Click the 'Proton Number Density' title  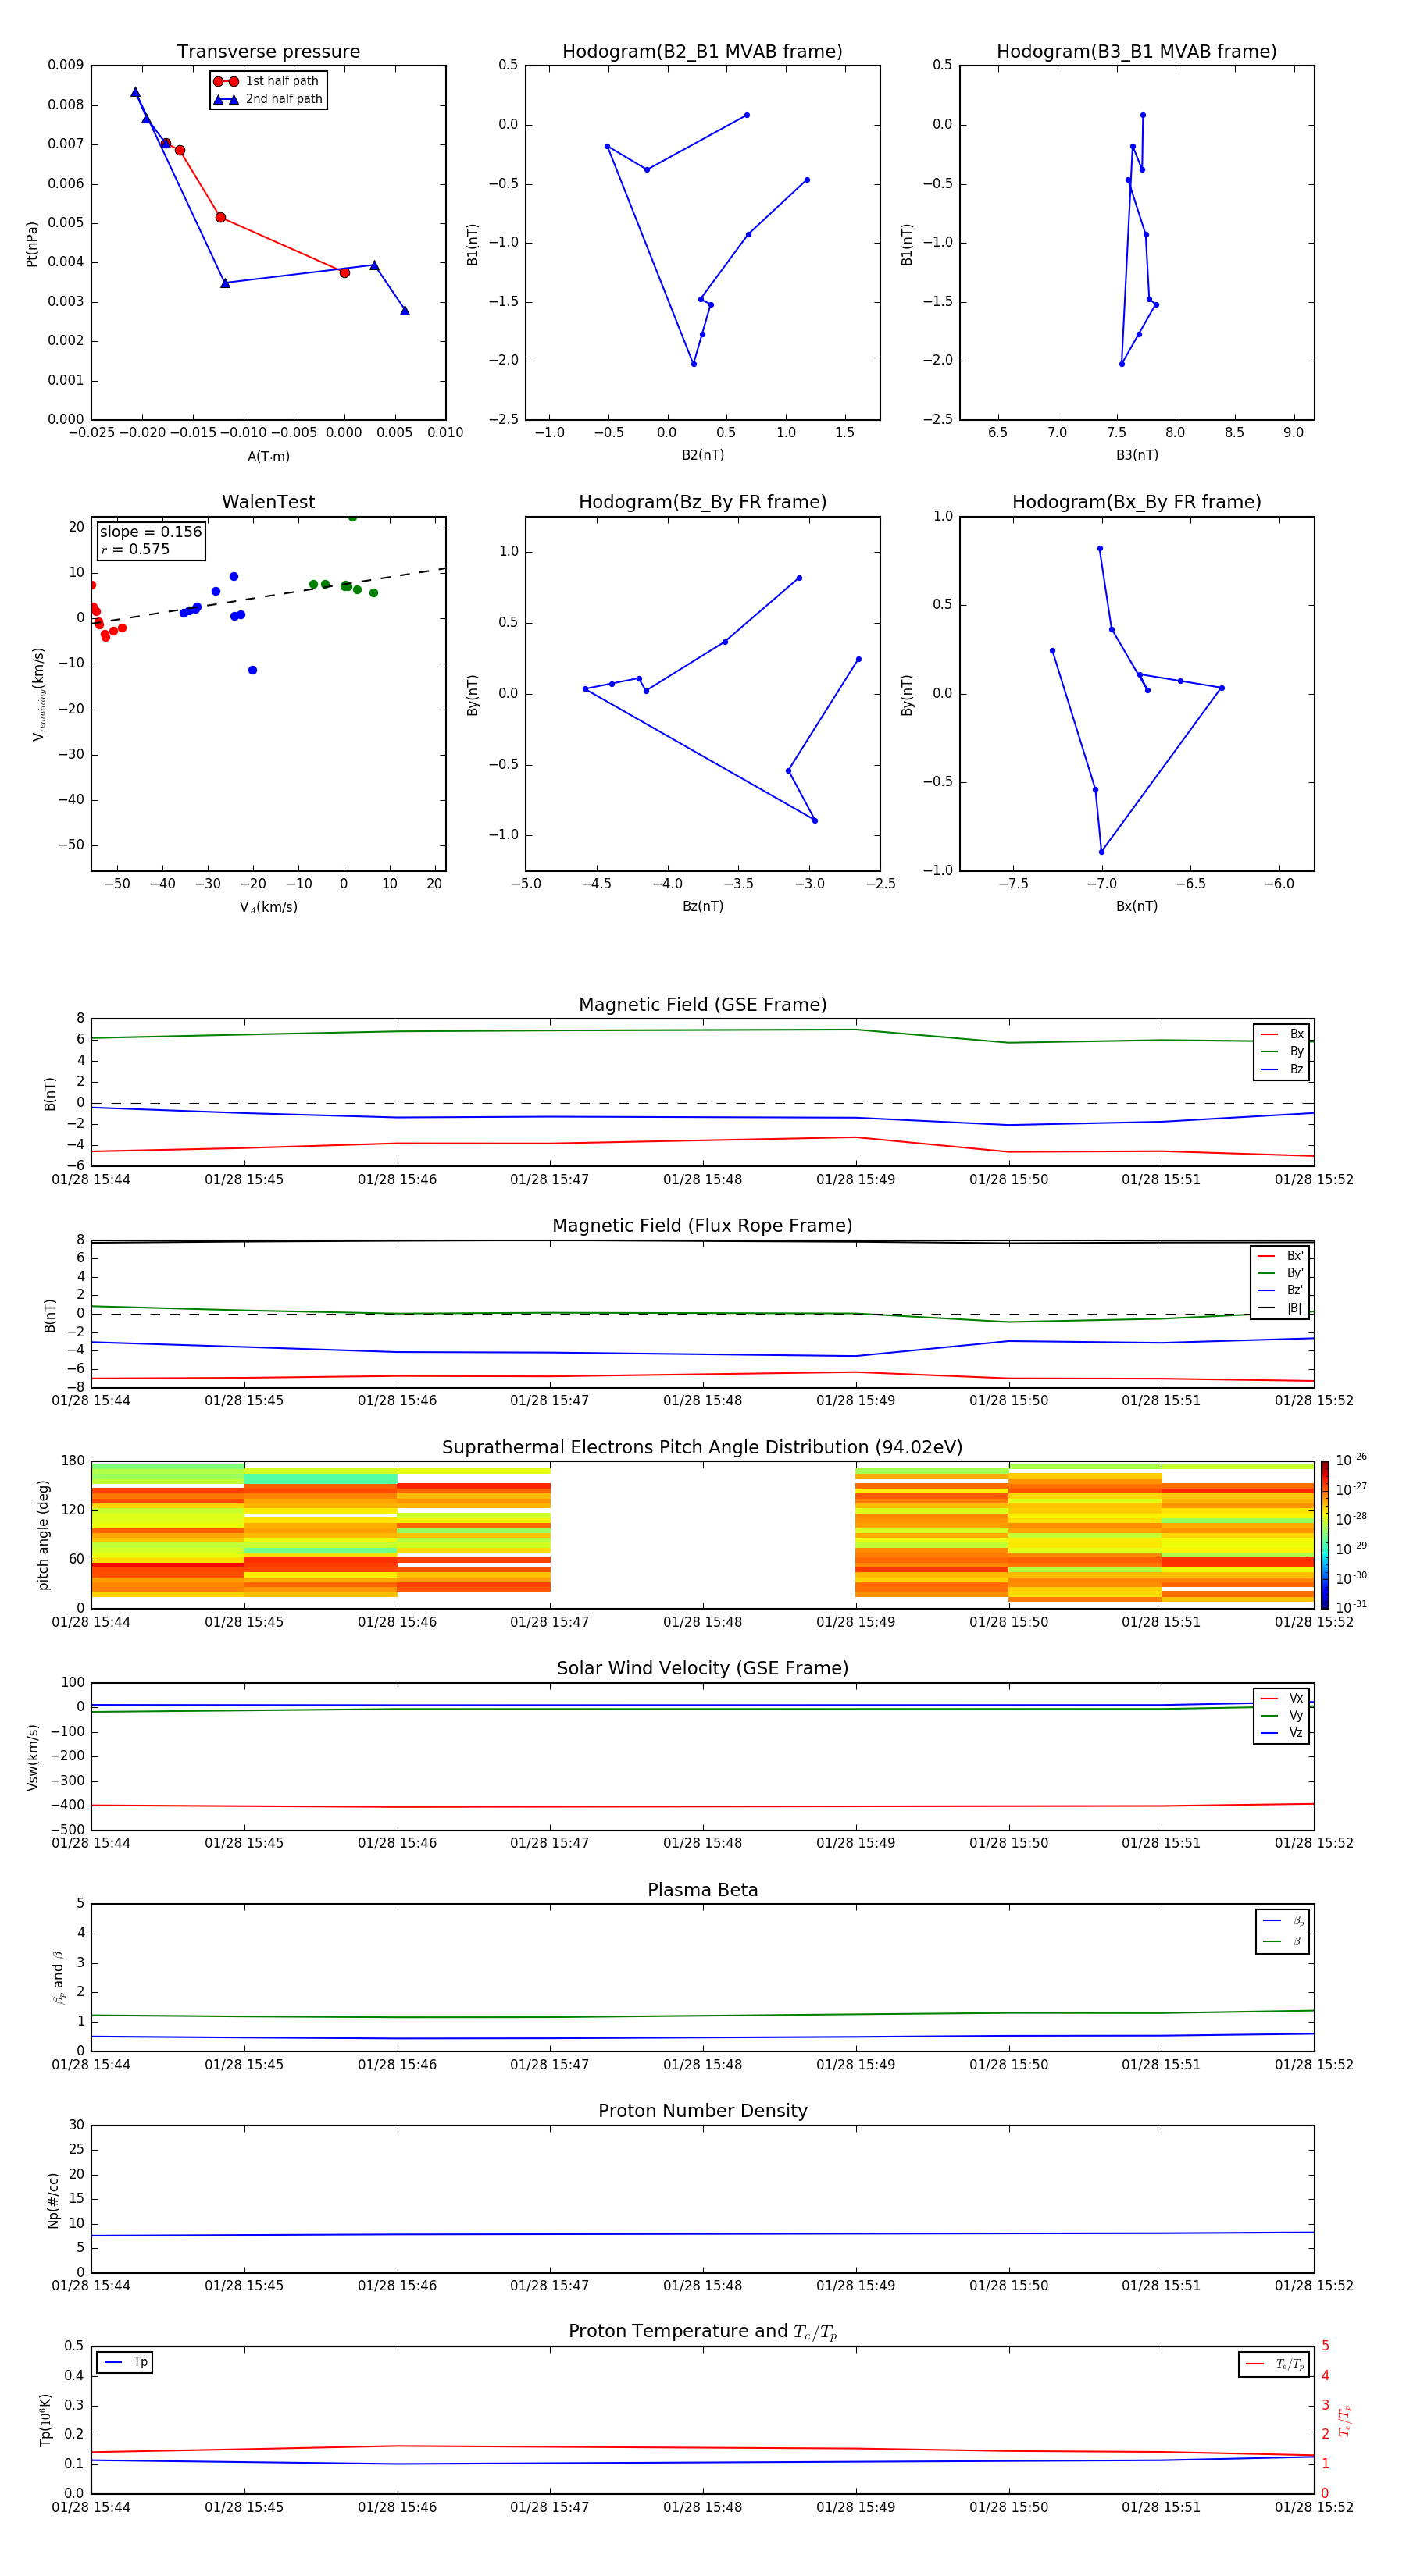(x=702, y=2112)
